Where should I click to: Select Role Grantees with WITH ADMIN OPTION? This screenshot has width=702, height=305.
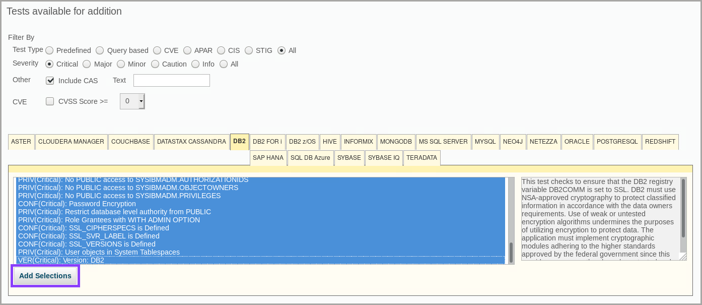[x=260, y=220]
